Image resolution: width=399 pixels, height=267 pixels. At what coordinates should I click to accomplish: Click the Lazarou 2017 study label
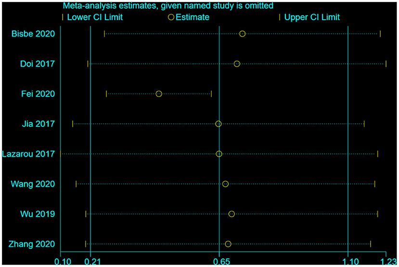pos(28,154)
